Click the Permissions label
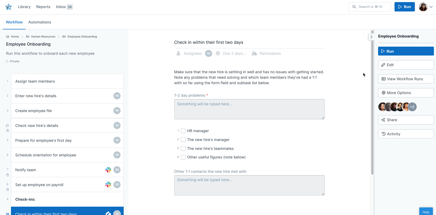The image size is (436, 215). click(x=270, y=53)
